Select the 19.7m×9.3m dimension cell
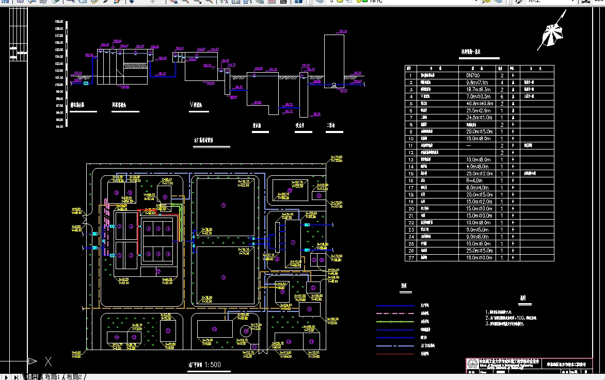 (x=477, y=89)
